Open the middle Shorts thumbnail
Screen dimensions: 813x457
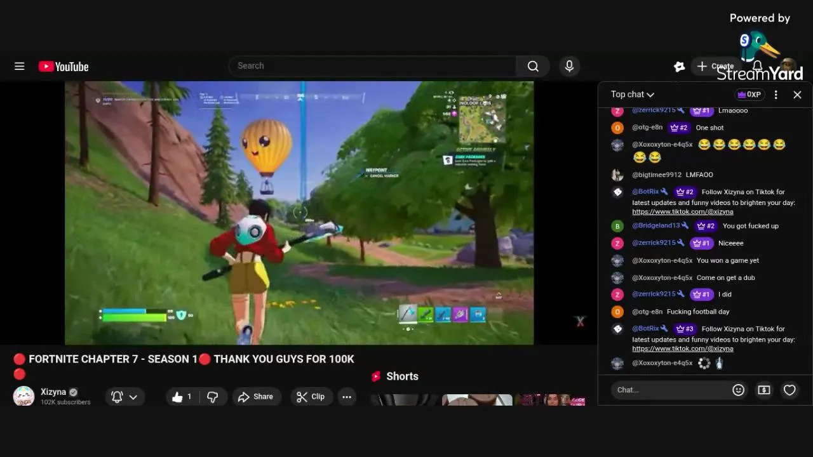477,400
